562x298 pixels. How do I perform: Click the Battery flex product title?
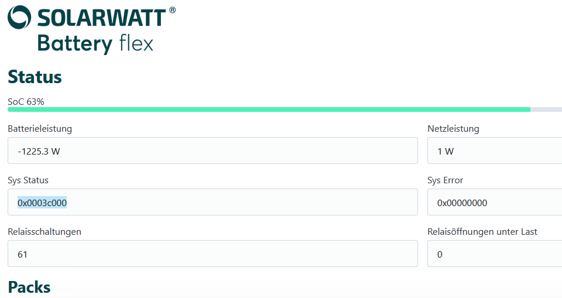pyautogui.click(x=95, y=44)
